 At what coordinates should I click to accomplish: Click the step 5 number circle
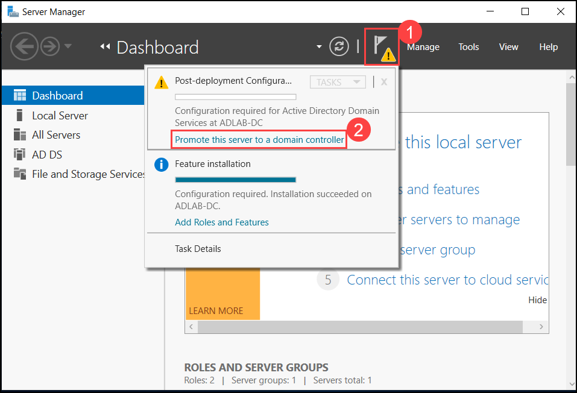tap(328, 280)
